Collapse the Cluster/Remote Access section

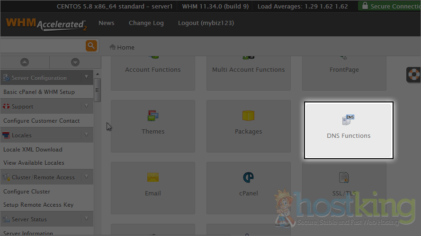86,177
